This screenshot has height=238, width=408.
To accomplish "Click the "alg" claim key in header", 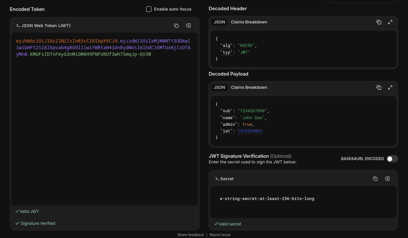I will [226, 46].
